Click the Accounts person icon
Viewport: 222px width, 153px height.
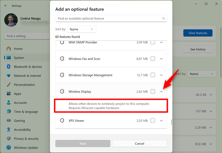click(x=9, y=103)
